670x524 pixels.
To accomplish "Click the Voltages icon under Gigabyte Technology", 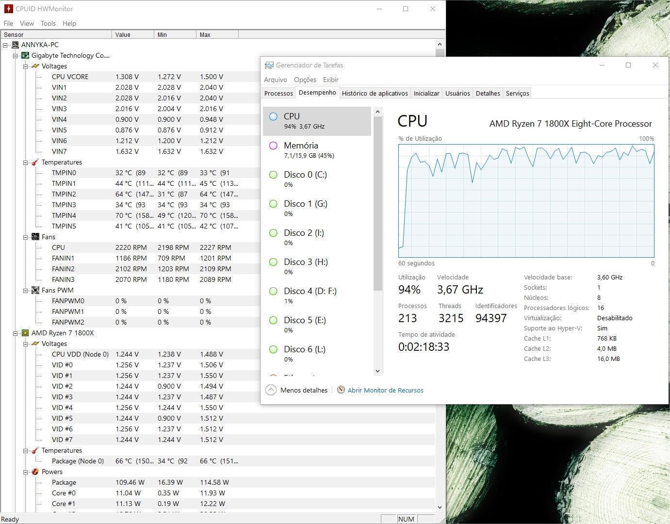I will point(35,66).
